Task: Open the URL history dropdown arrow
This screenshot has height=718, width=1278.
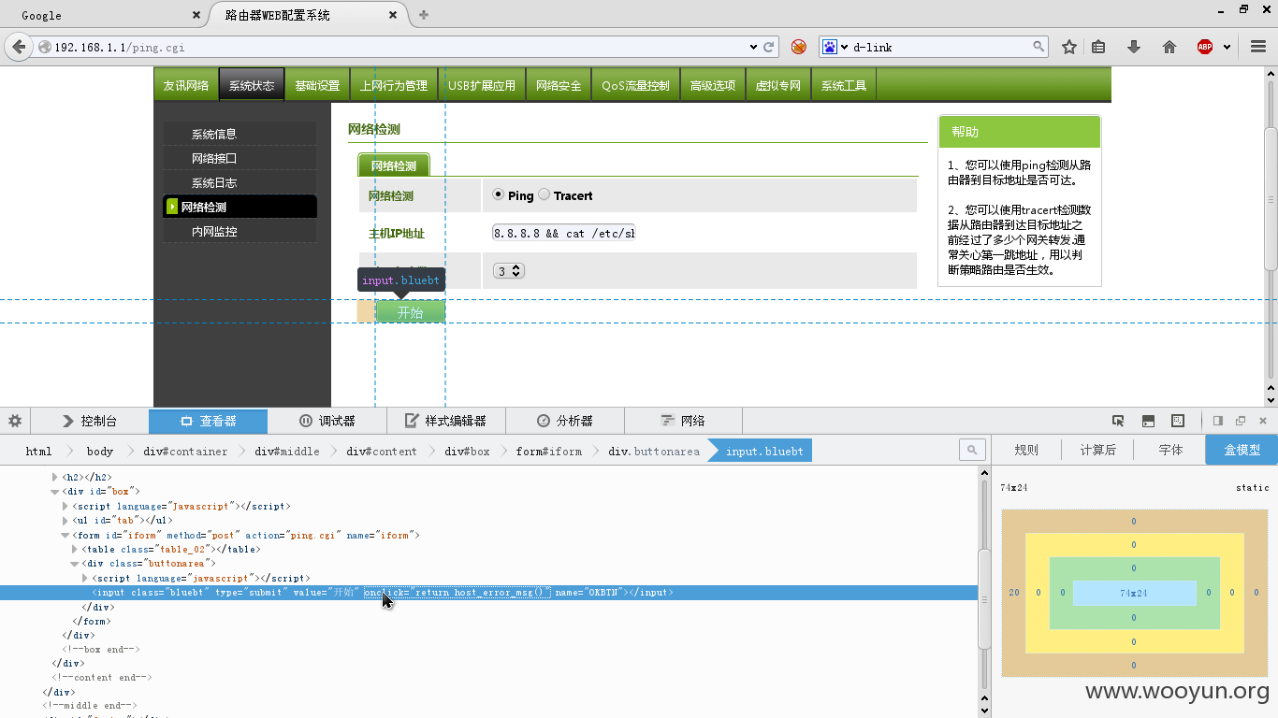Action: coord(754,47)
